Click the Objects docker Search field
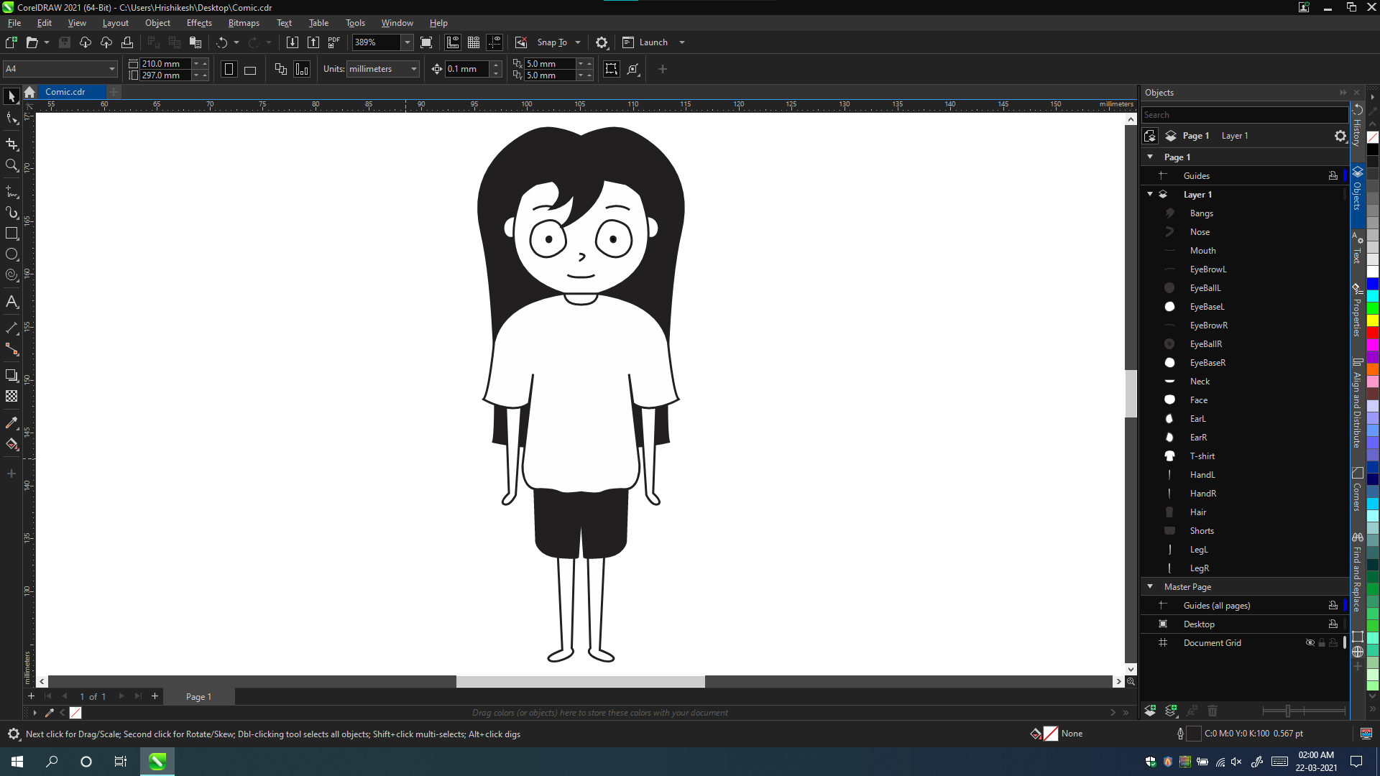The width and height of the screenshot is (1380, 776). tap(1245, 115)
